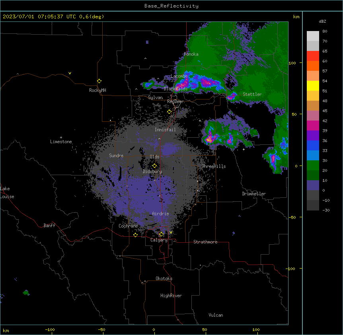343x335 pixels.
Task: Click the yellow diamond marker between Olds and Didsbury
Action: (x=154, y=166)
